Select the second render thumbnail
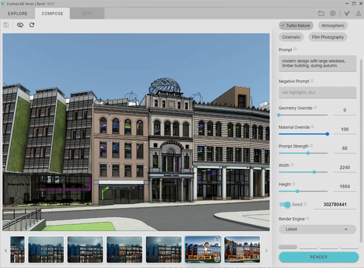 (x=46, y=249)
